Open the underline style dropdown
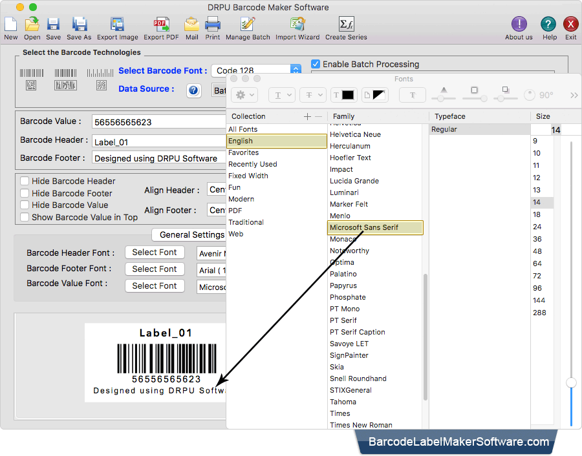The image size is (582, 456). [x=282, y=96]
